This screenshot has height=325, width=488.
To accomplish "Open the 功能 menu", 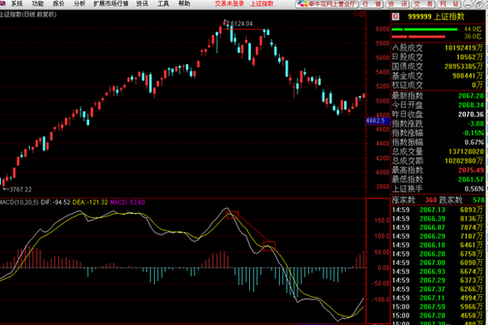I will pos(38,3).
